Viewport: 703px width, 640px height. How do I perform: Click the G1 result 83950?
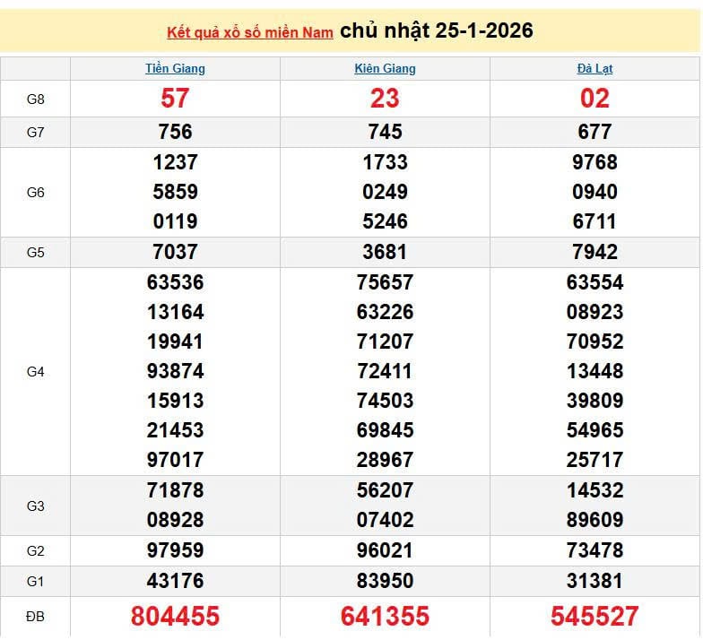[x=385, y=581]
